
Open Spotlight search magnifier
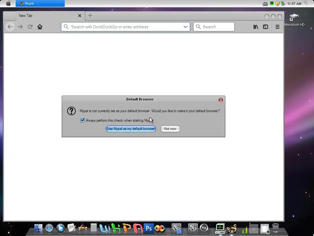[306, 3]
